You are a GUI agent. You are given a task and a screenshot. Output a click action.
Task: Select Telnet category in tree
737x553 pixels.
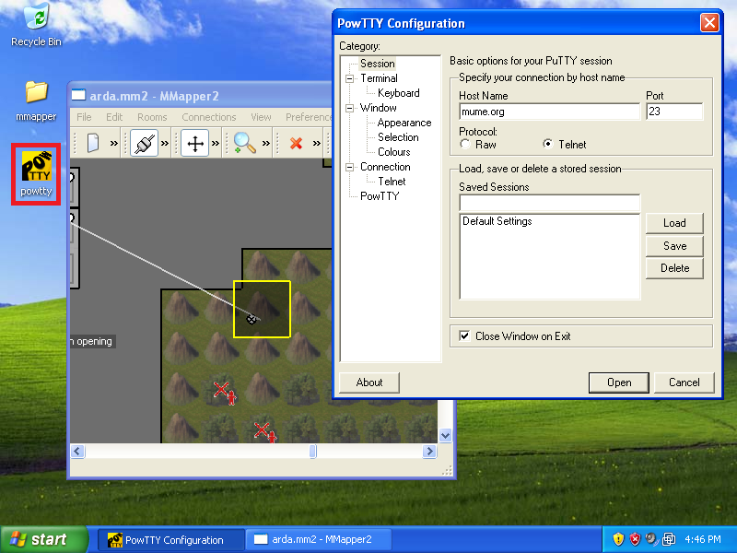coord(392,182)
